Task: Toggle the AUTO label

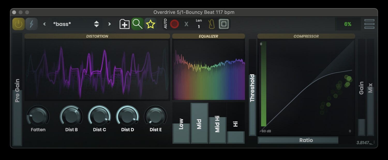Action: [165, 24]
